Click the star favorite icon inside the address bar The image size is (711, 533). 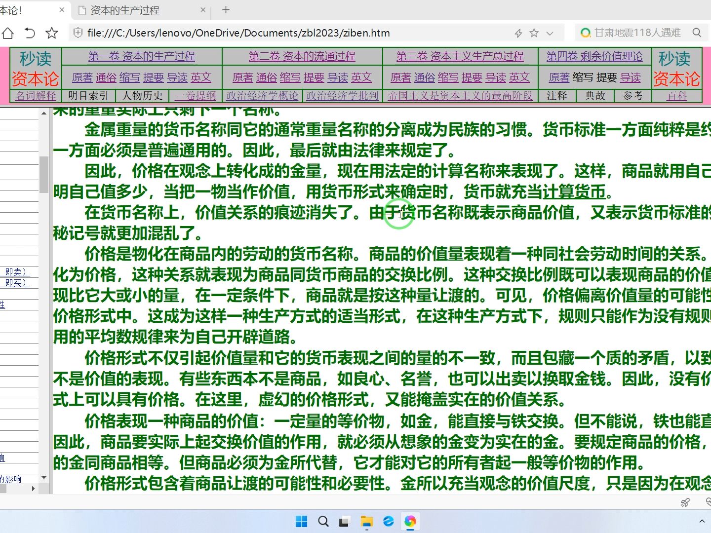534,33
